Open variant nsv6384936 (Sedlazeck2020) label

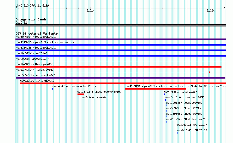(36, 48)
